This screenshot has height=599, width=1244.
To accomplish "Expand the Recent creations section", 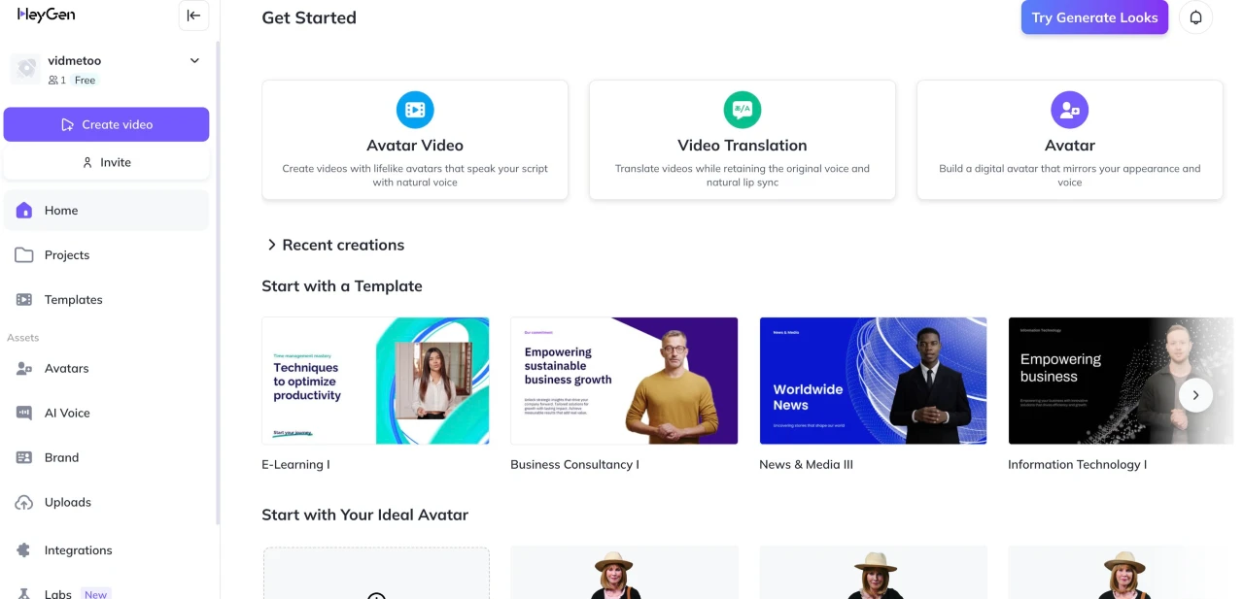I will point(272,245).
